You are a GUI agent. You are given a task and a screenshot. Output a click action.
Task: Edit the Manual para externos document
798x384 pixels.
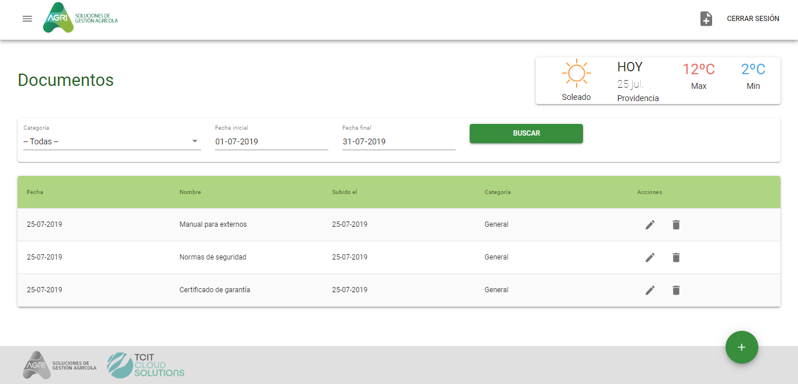click(x=650, y=224)
